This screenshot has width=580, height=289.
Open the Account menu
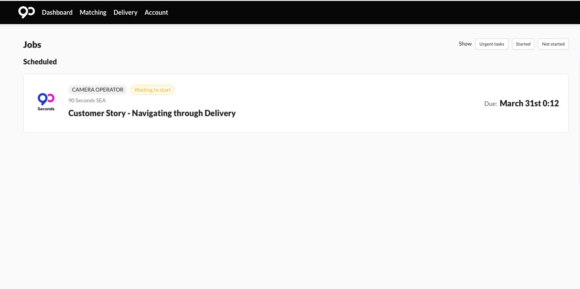[156, 13]
